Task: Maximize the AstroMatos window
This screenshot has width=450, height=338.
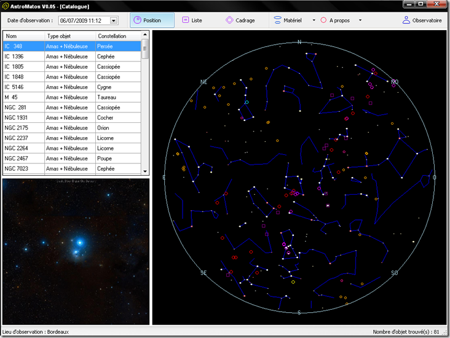Action: [420, 4]
